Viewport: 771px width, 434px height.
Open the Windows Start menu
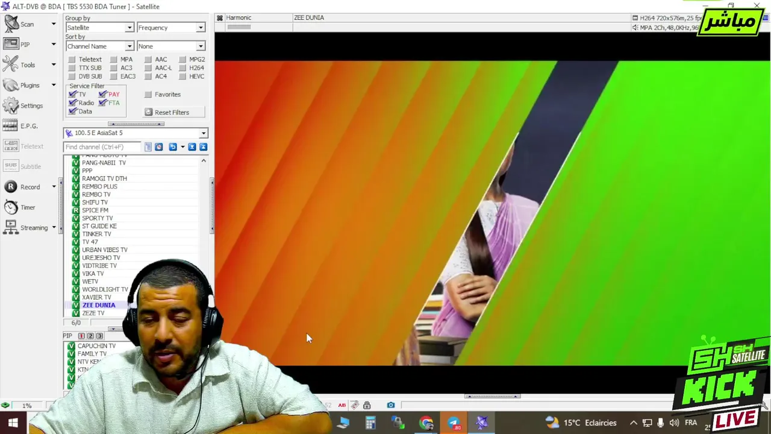13,423
